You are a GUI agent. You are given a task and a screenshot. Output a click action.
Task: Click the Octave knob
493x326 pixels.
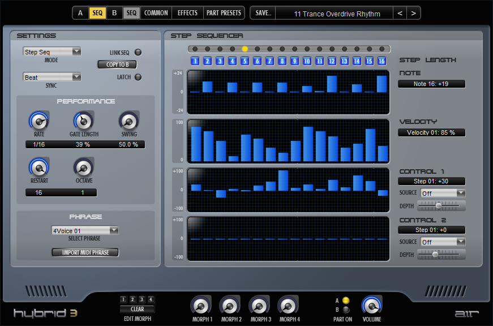click(84, 168)
